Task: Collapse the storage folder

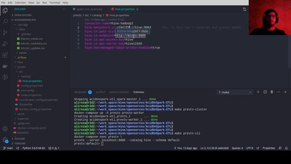Action: (x=23, y=25)
